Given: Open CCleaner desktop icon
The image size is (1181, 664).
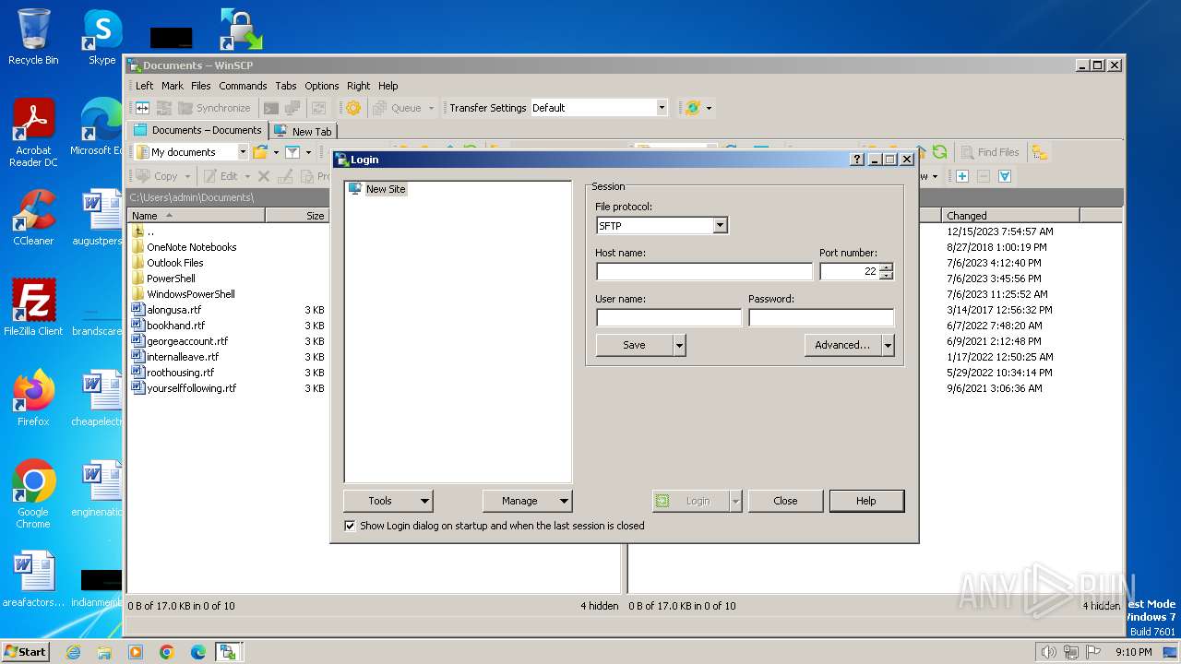Looking at the screenshot, I should (x=33, y=218).
